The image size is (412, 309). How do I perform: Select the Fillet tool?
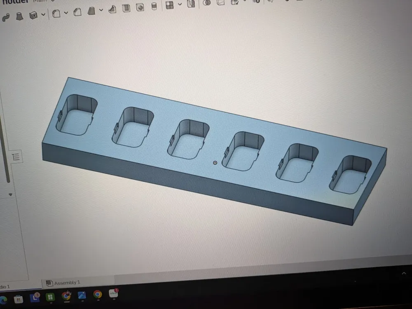click(x=56, y=14)
